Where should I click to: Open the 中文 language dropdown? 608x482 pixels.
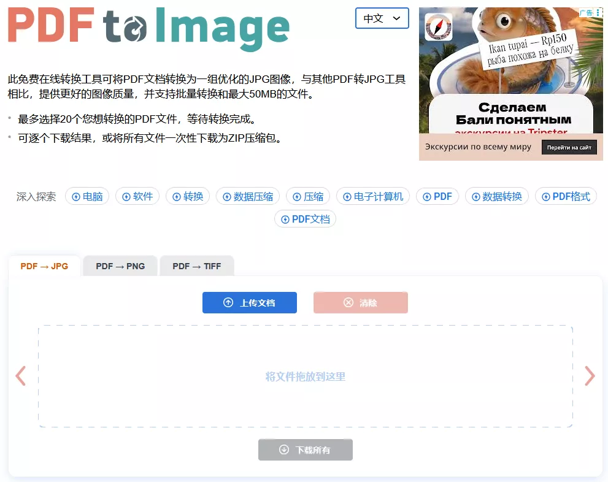click(x=382, y=18)
